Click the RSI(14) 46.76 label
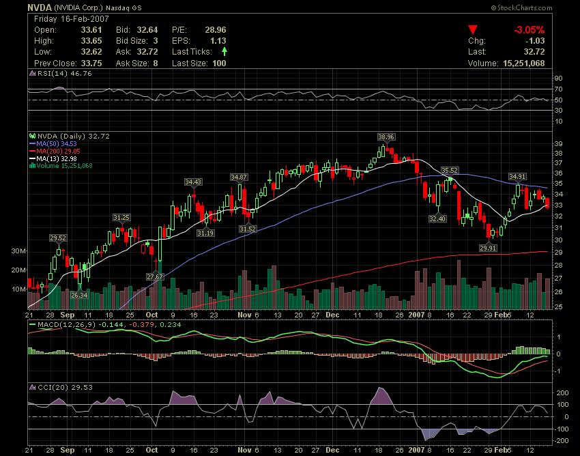This screenshot has width=580, height=456. pyautogui.click(x=64, y=73)
